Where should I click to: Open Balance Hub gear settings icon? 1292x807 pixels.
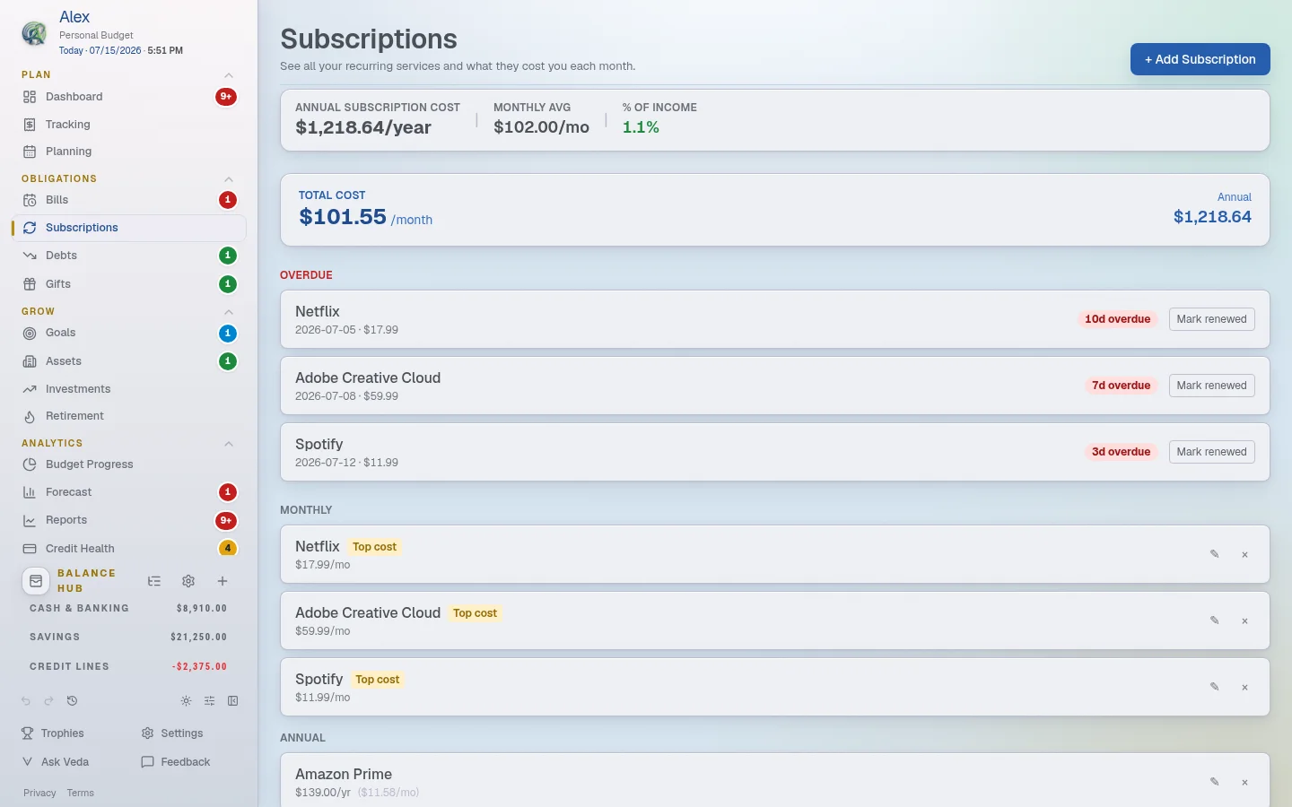188,581
